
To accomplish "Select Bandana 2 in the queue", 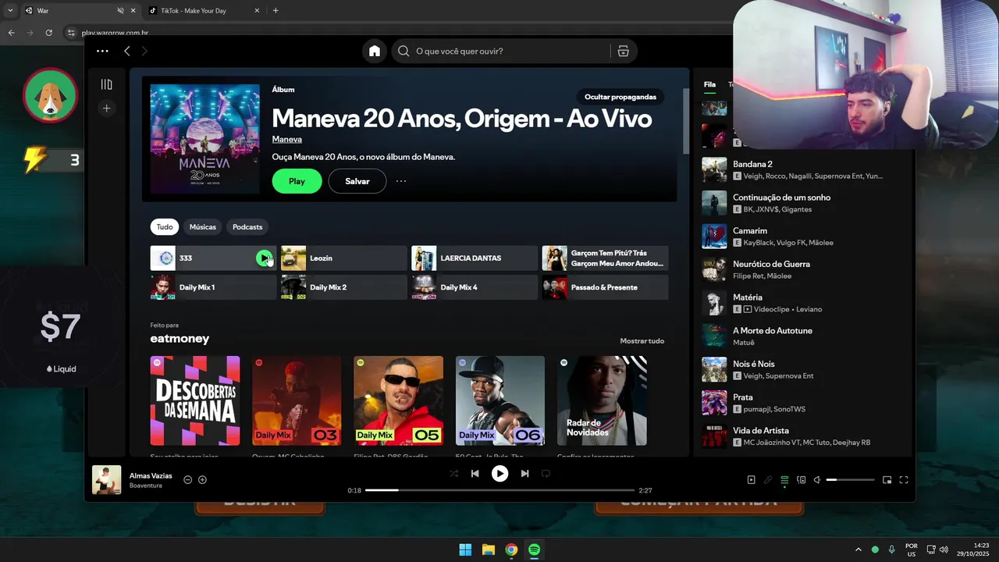I will tap(804, 170).
